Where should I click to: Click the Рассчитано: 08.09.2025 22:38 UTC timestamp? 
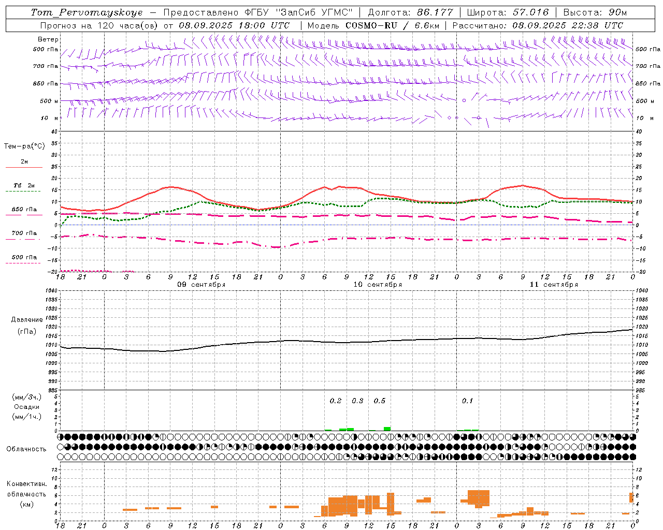(538, 25)
